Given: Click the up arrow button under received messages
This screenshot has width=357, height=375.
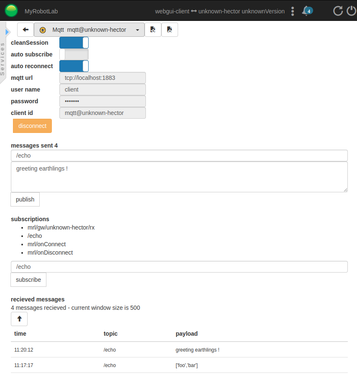Looking at the screenshot, I should click(x=19, y=319).
